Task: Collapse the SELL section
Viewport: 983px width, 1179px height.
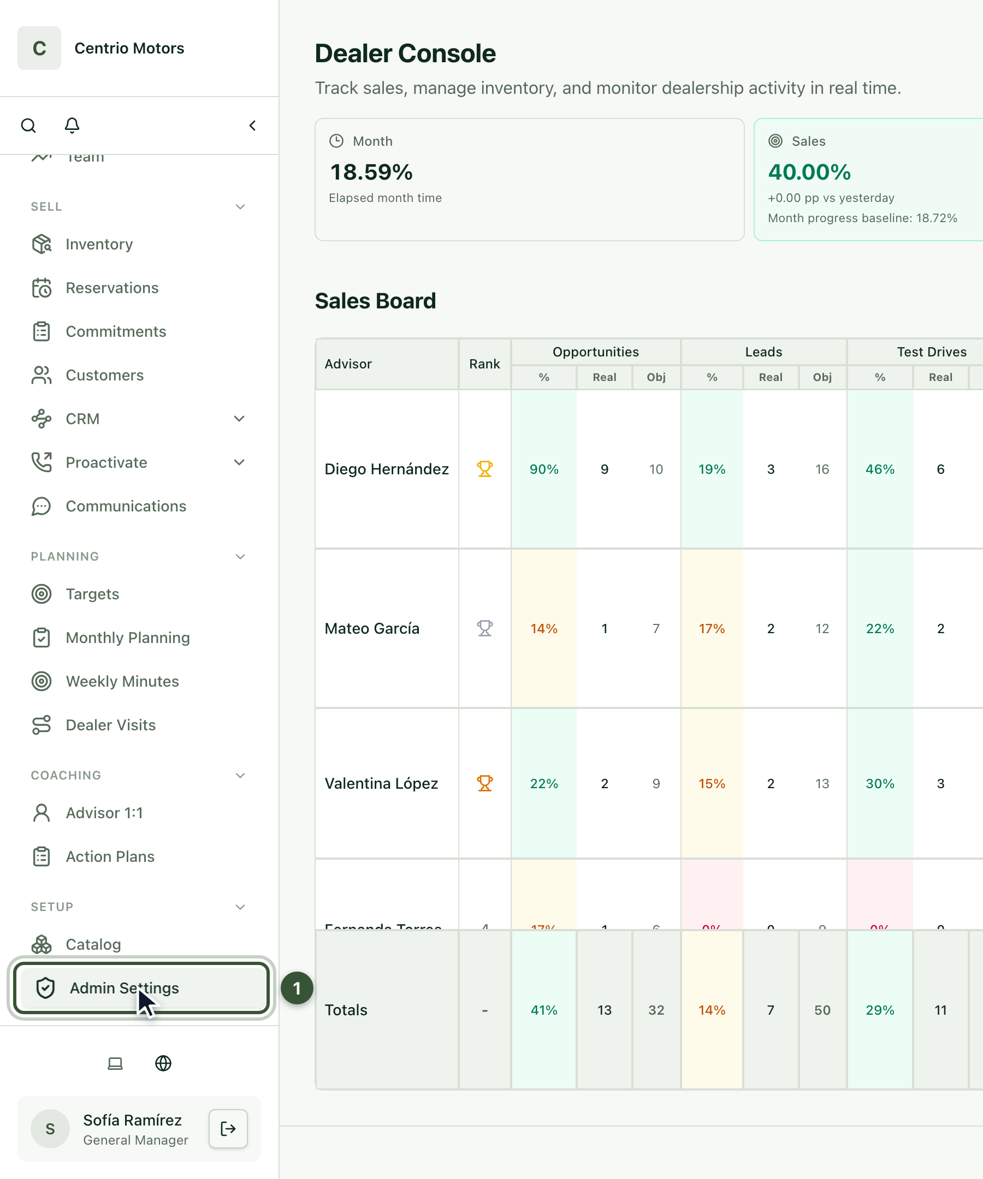Action: click(240, 207)
